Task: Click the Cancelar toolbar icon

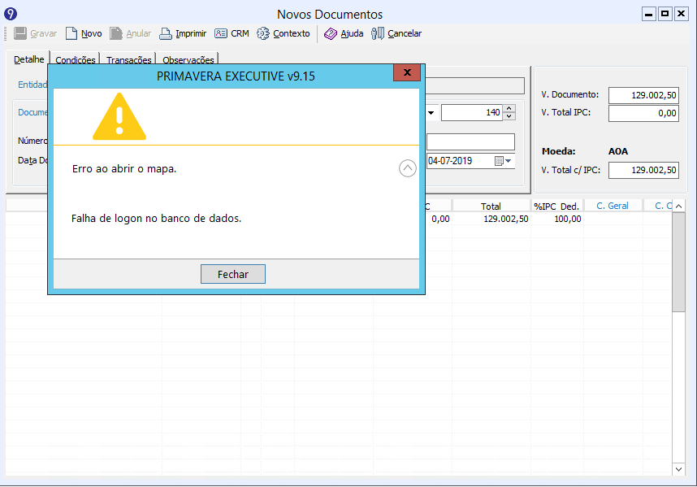Action: click(378, 34)
